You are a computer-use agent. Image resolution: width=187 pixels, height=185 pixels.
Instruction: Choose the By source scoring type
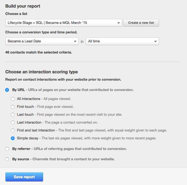7,159
